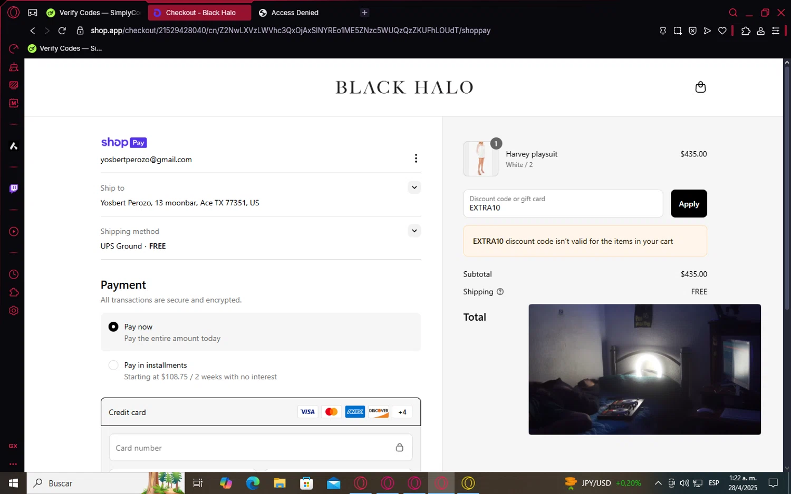Expand the Shipping method section
Viewport: 791px width, 494px height.
414,231
